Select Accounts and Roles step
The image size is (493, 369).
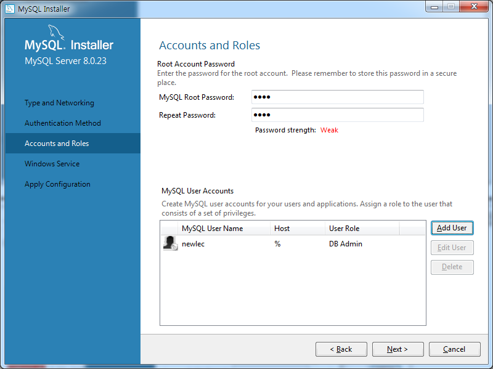point(73,144)
